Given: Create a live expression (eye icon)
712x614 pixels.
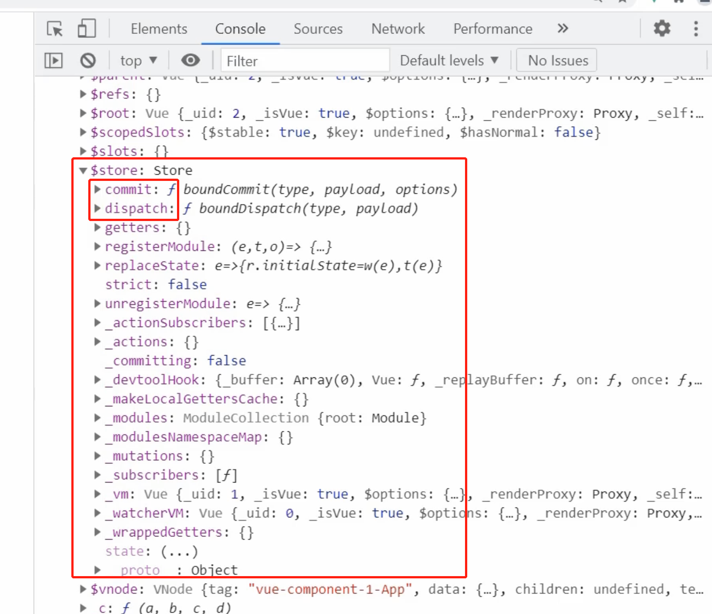Looking at the screenshot, I should tap(190, 60).
